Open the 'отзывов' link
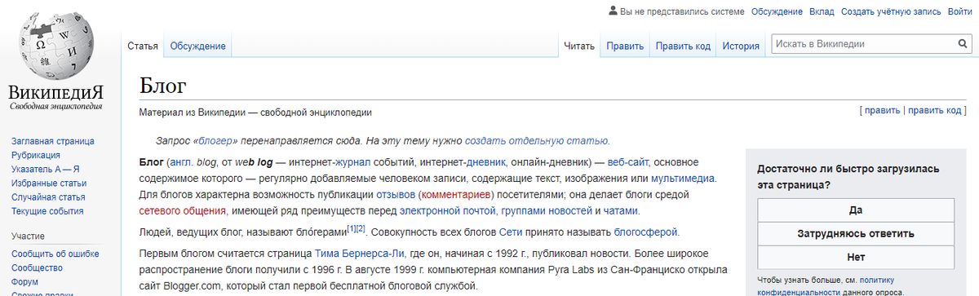The width and height of the screenshot is (979, 296). [x=395, y=195]
